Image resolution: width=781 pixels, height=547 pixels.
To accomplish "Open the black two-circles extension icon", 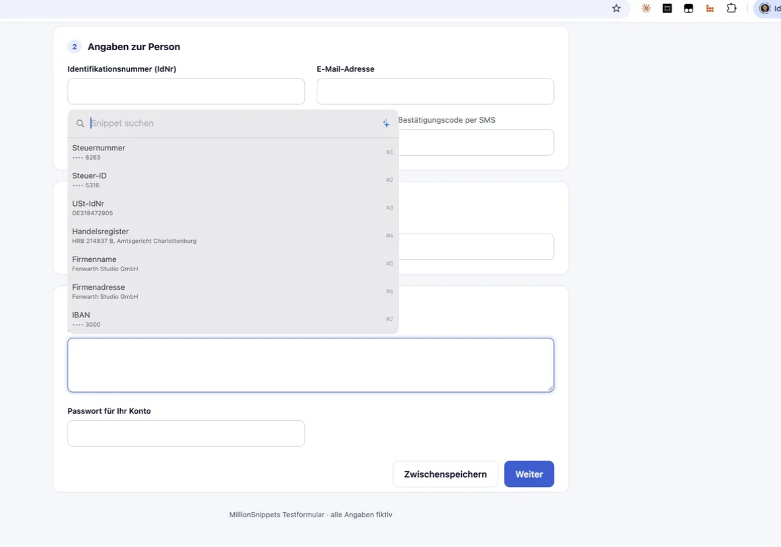I will click(x=689, y=9).
